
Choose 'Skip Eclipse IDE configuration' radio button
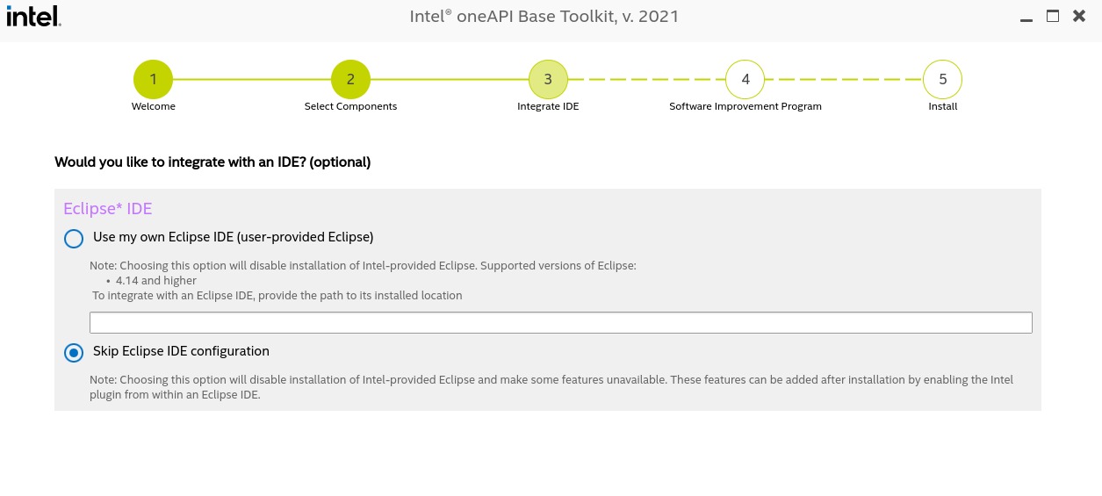tap(74, 352)
